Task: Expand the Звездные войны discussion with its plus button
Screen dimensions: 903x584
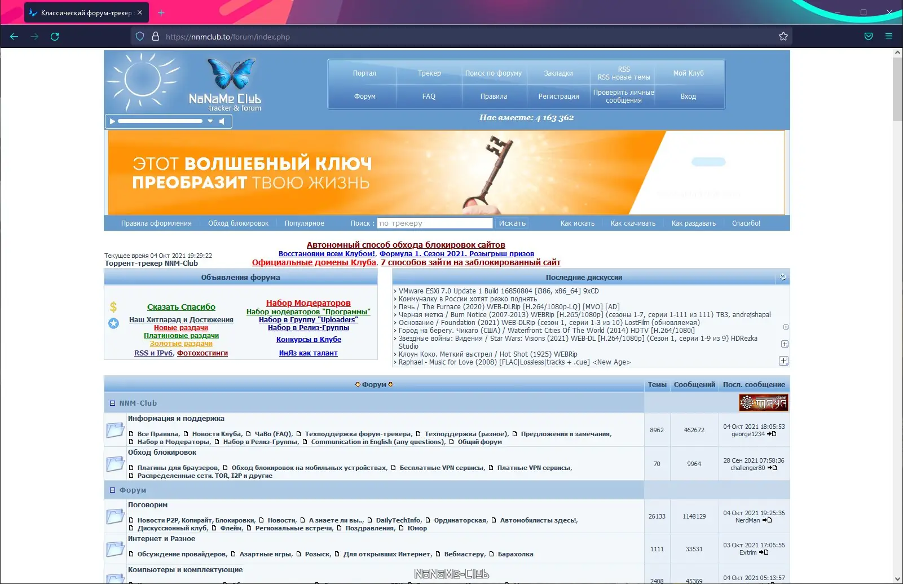Action: point(784,343)
